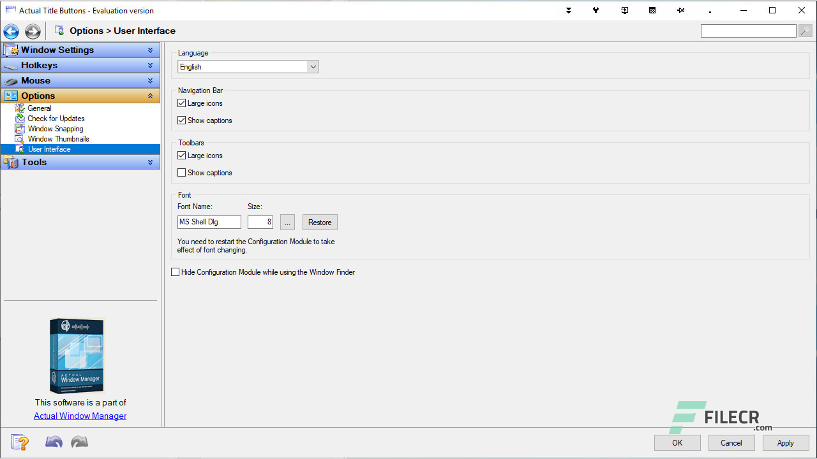Click the Window Settings panel icon
The image size is (817, 459).
(10, 50)
